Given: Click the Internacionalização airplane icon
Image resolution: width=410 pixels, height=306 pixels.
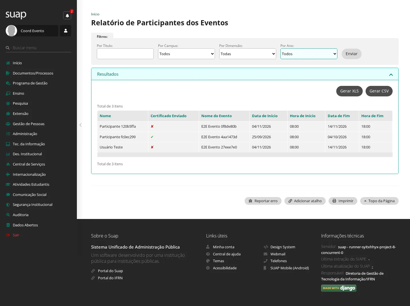Looking at the screenshot, I should pos(8,174).
